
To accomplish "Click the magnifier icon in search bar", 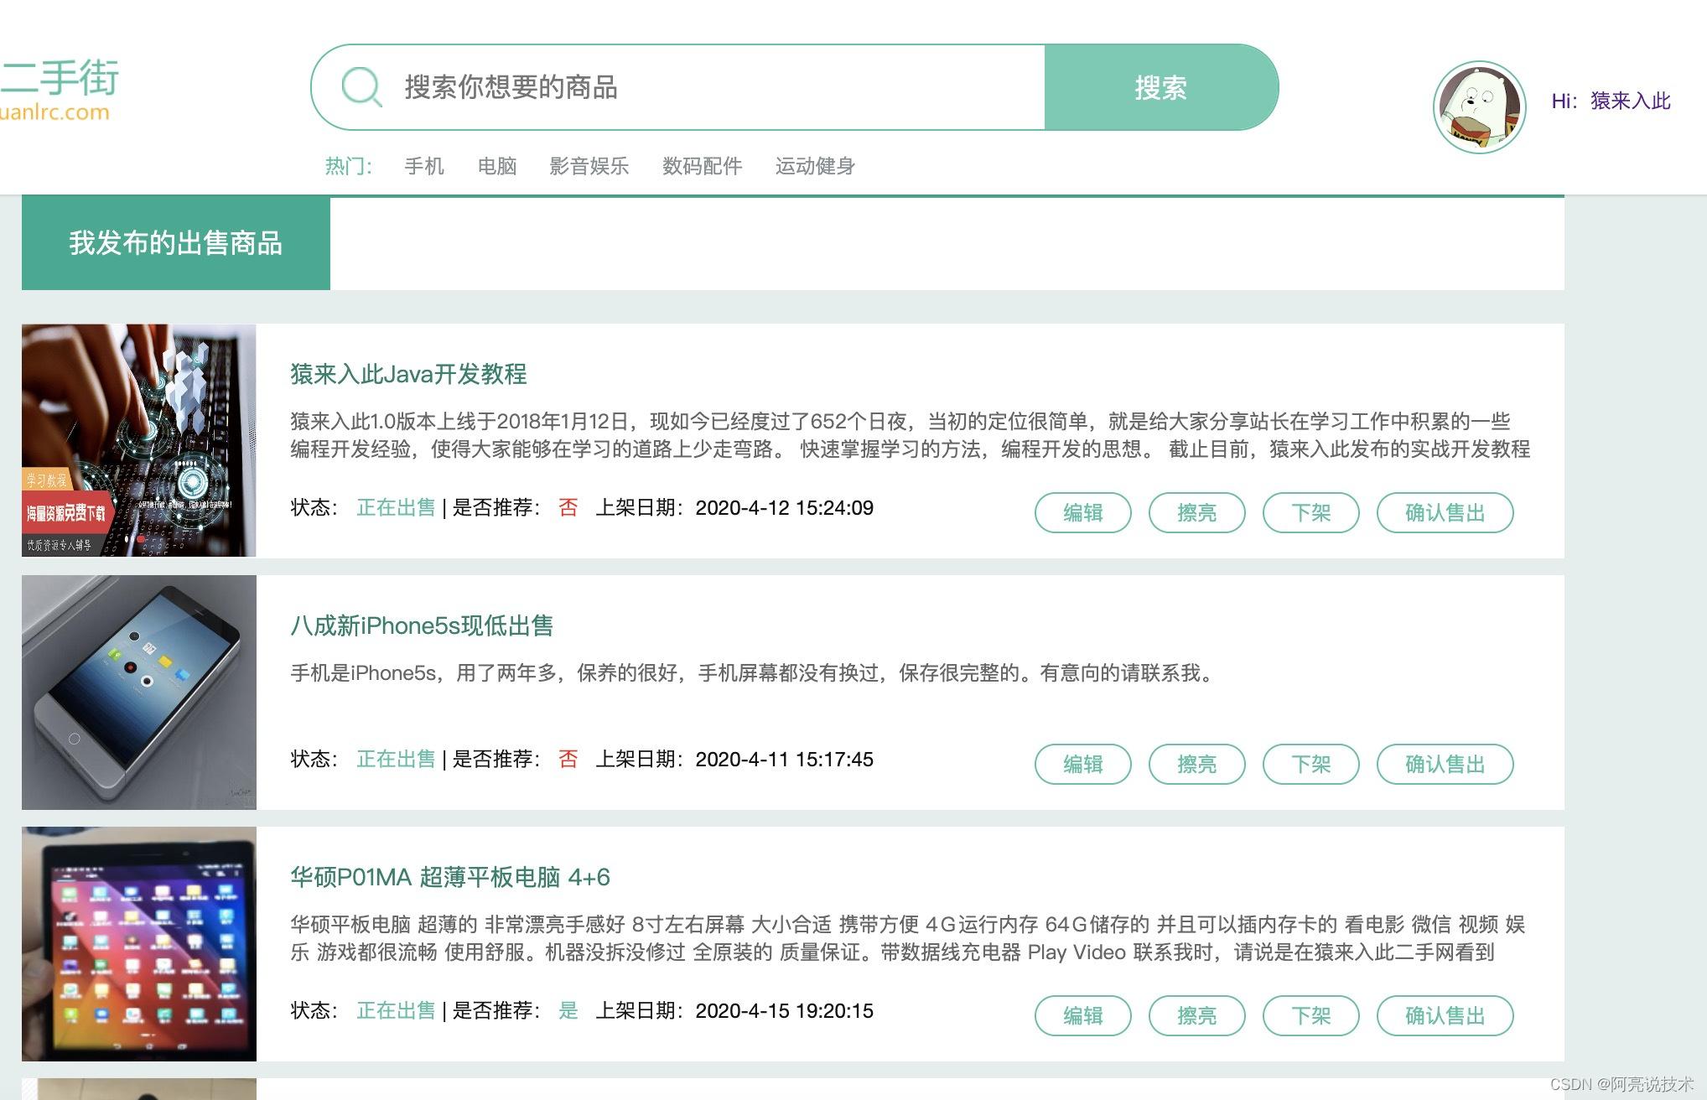I will coord(361,86).
